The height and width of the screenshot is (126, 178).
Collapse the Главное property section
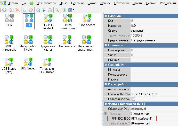point(106,16)
